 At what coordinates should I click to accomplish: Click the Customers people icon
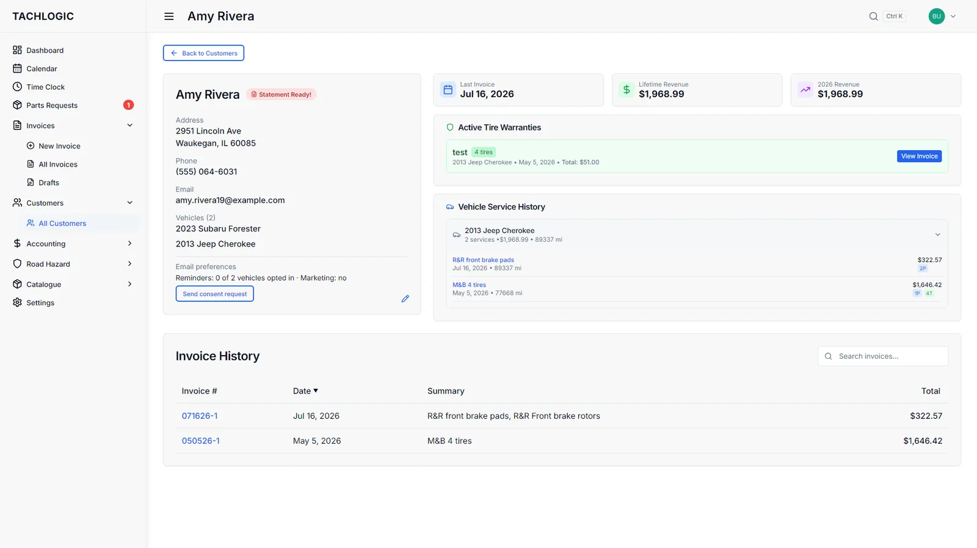coord(17,203)
